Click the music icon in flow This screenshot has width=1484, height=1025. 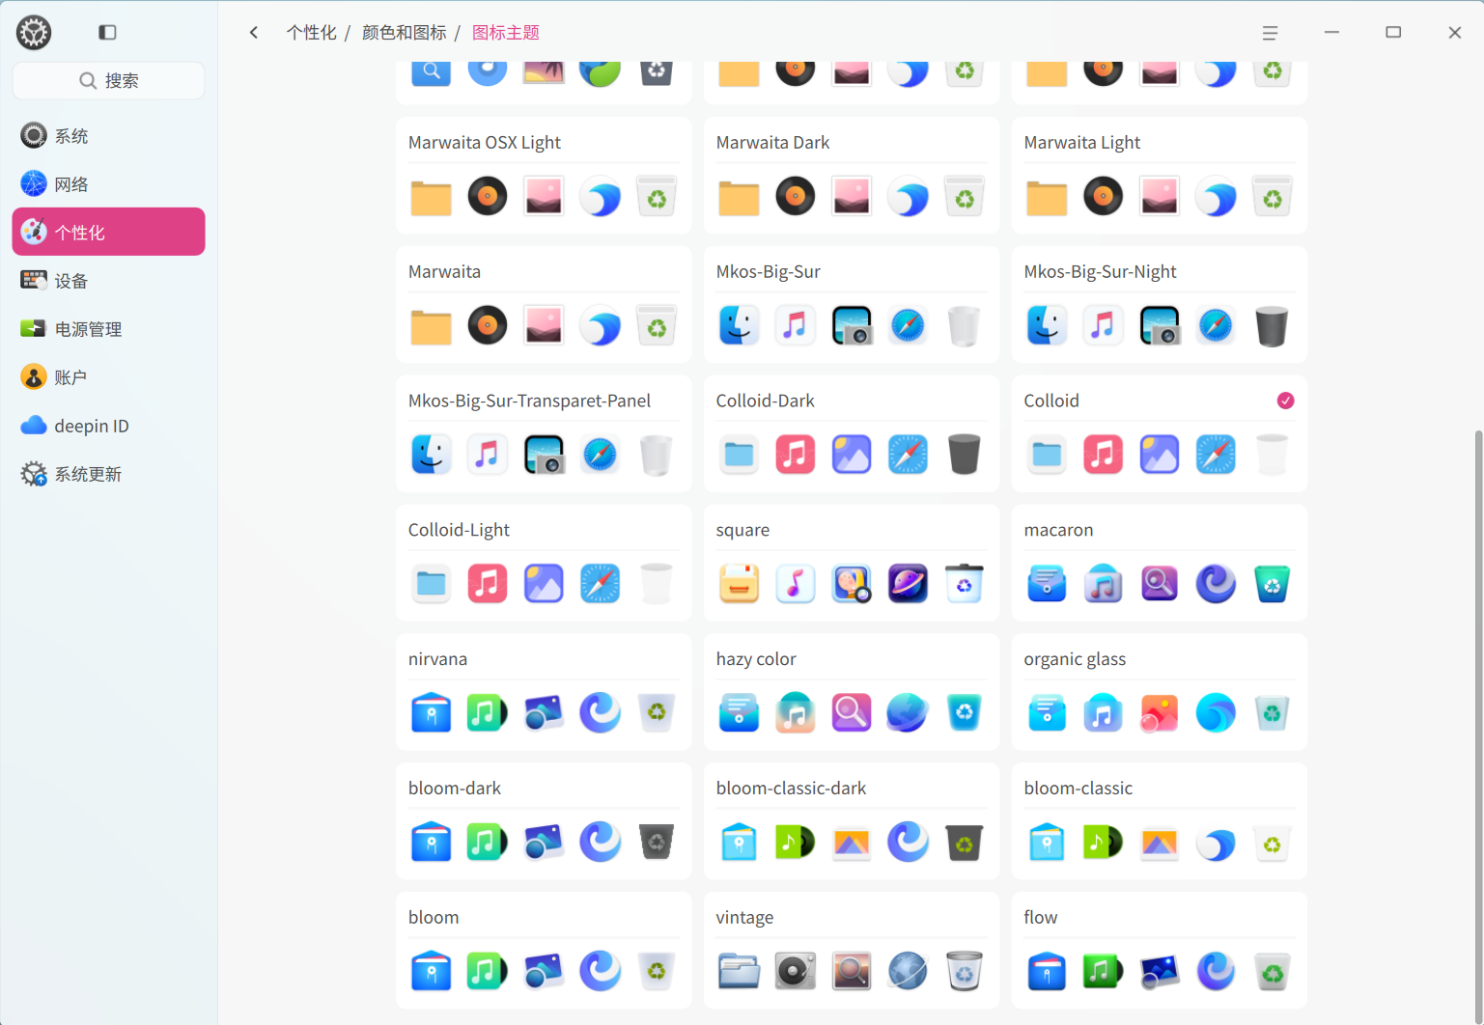[x=1103, y=971]
